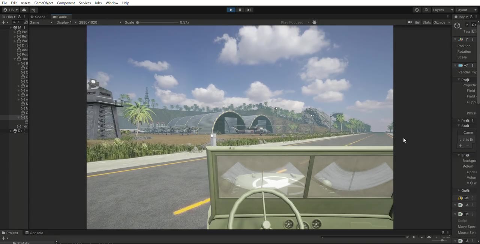Select the Dire object in Hierarchy
Image resolution: width=480 pixels, height=244 pixels.
tap(22, 46)
